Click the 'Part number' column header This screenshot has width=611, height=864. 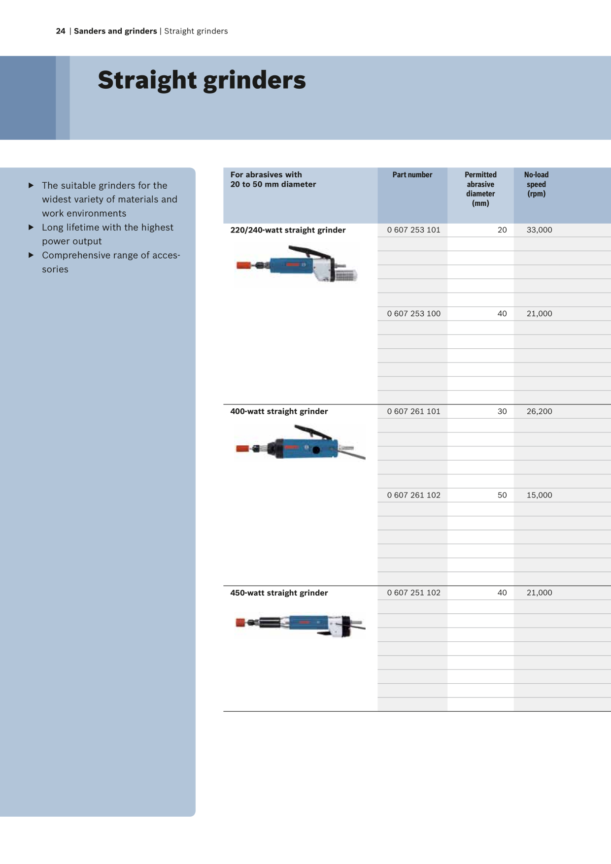[412, 175]
